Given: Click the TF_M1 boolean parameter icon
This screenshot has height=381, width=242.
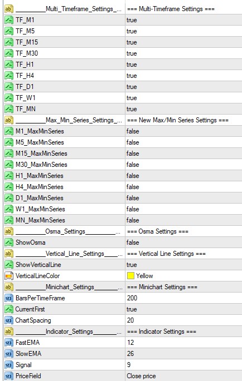Looking at the screenshot, I should (x=9, y=20).
